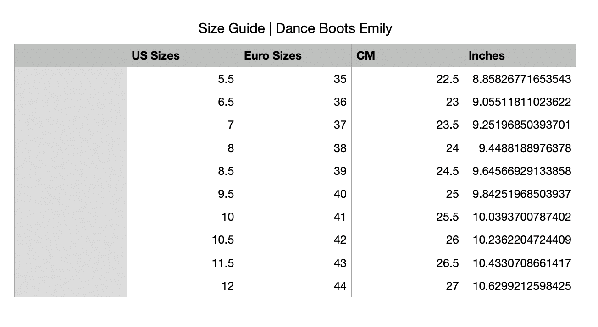Viewport: 598px width, 327px height.
Task: Select Euro size 38 cell
Action: click(x=341, y=147)
